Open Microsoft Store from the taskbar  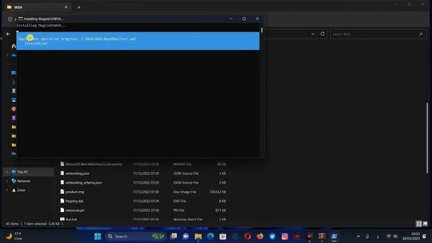tap(223, 236)
